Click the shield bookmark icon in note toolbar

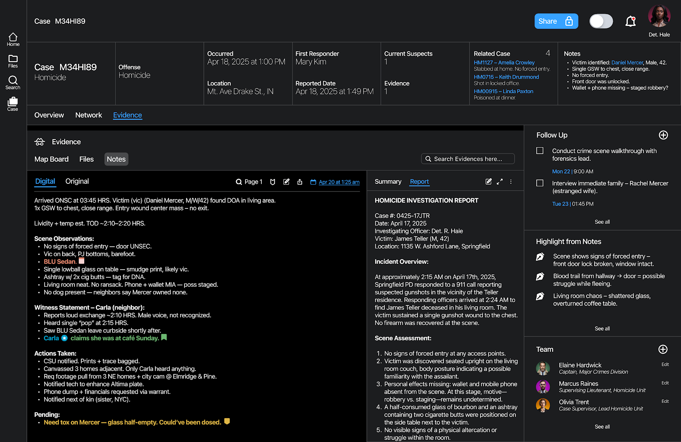click(x=273, y=182)
